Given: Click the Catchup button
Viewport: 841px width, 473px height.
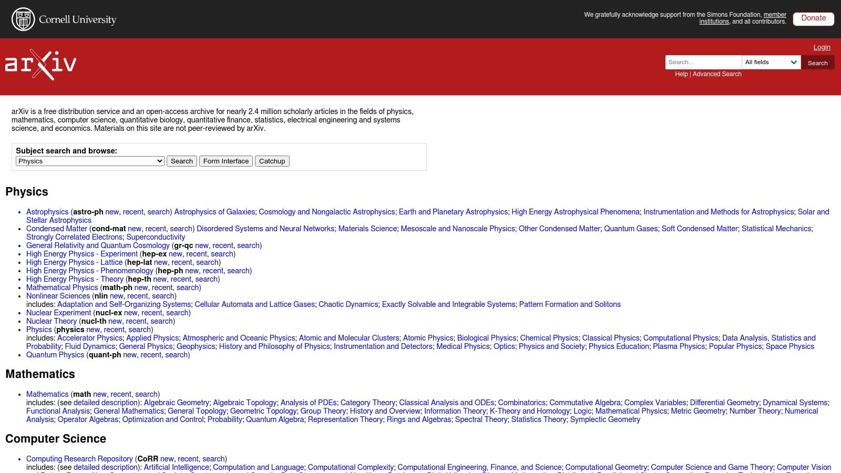Looking at the screenshot, I should click(272, 161).
